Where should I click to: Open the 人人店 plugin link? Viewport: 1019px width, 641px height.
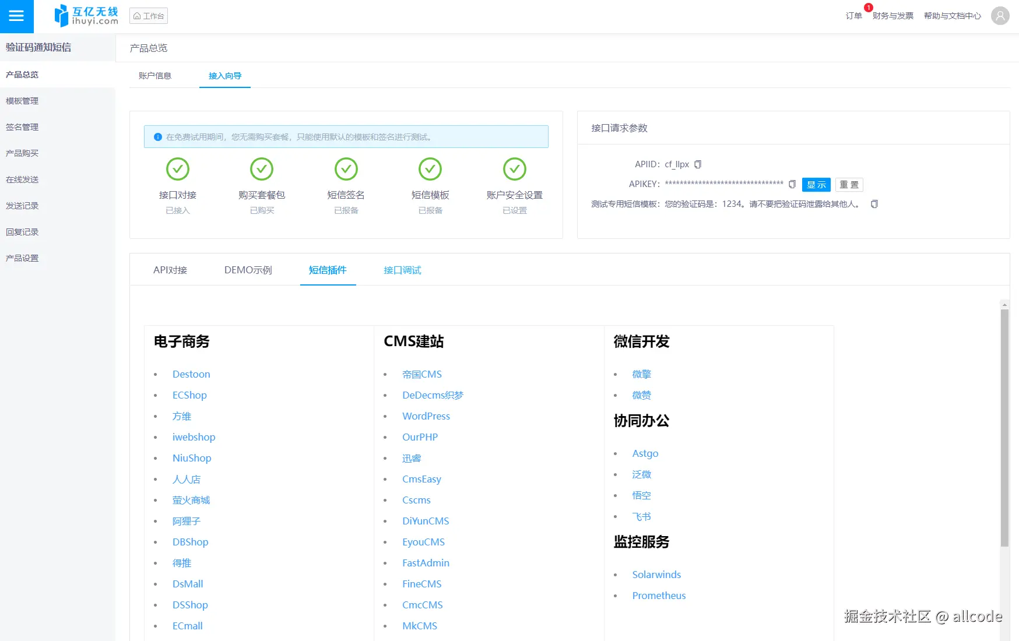187,479
